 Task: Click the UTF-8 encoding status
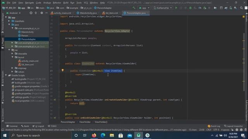[216, 130]
